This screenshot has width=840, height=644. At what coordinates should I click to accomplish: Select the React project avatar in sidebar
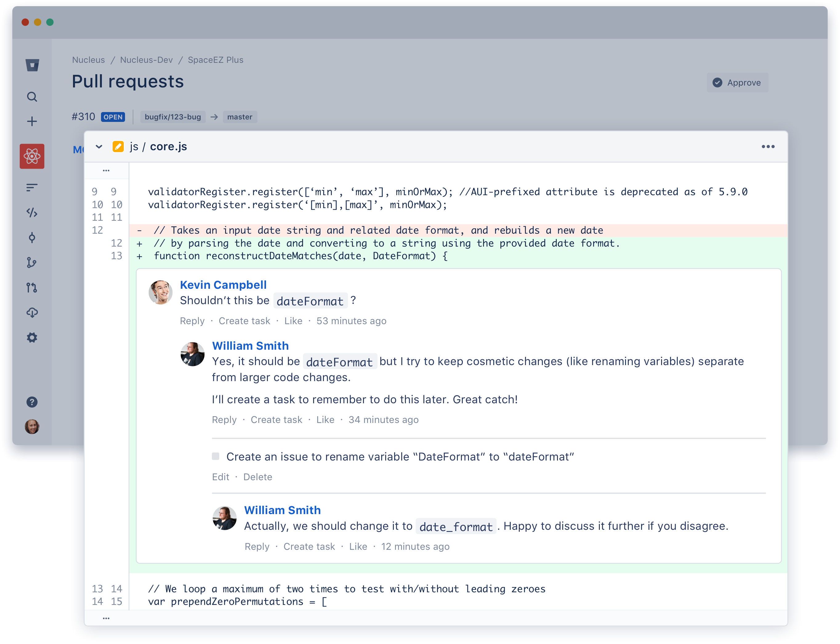32,156
